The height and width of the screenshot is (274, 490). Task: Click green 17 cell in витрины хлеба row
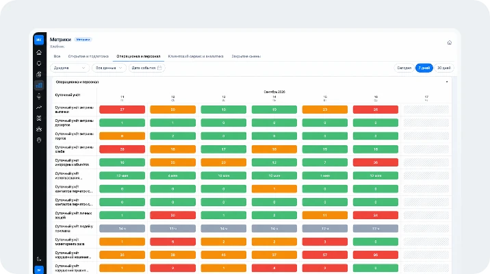click(223, 149)
